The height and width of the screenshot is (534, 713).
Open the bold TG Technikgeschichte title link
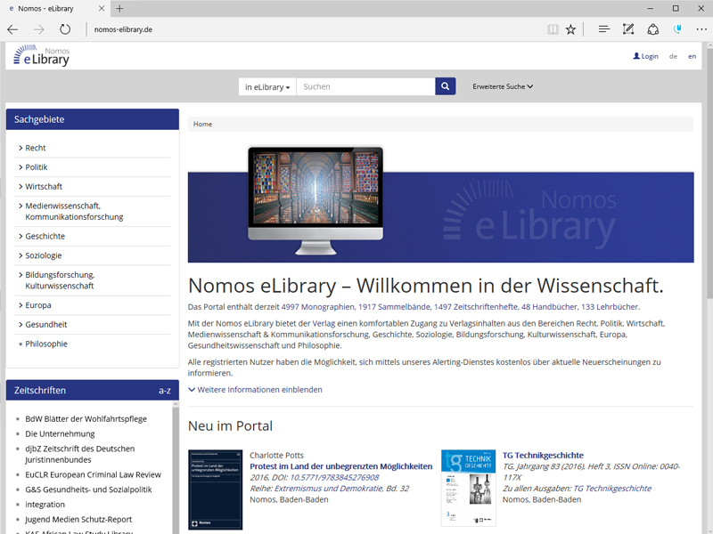click(543, 455)
